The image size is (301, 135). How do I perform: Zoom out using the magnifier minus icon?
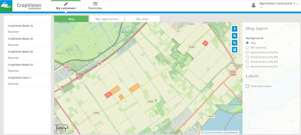tap(235, 43)
